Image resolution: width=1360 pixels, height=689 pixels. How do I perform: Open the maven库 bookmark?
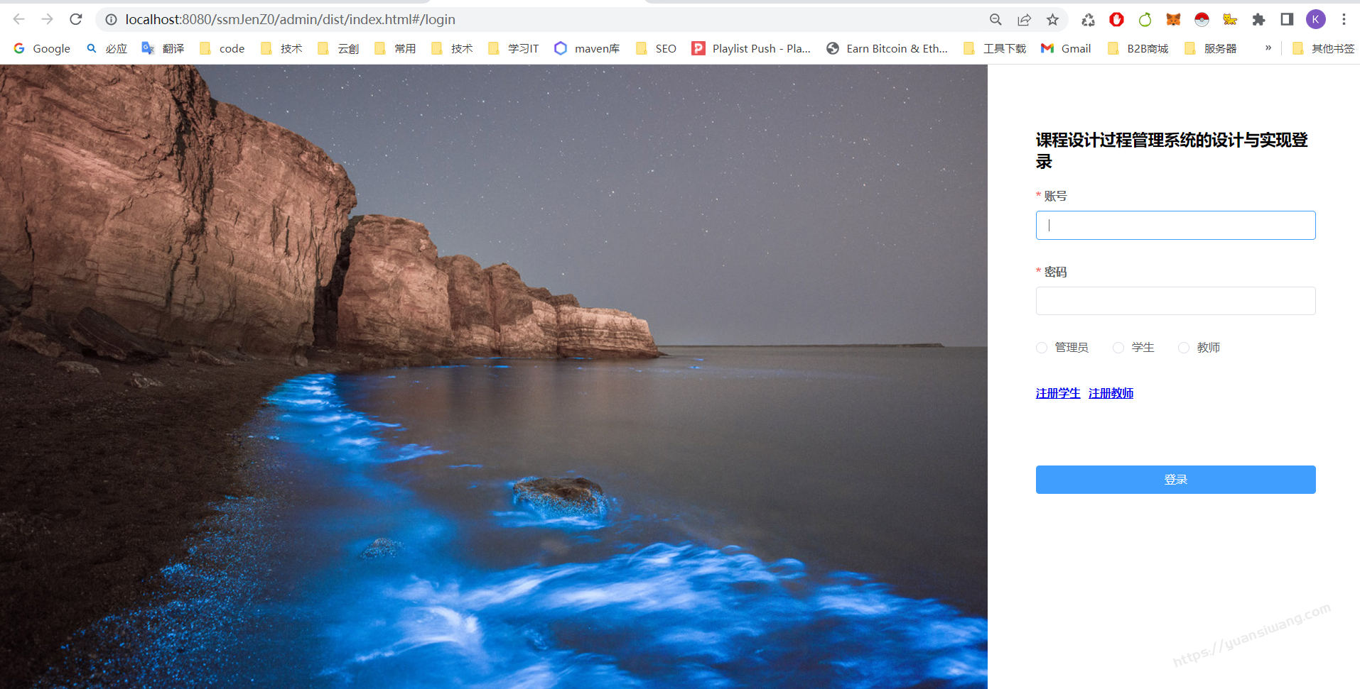coord(587,48)
